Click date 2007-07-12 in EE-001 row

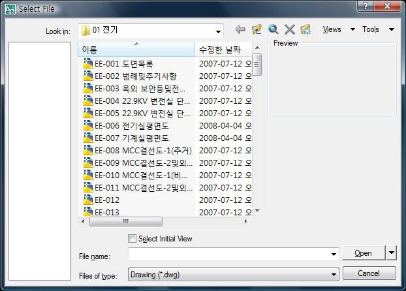[221, 64]
